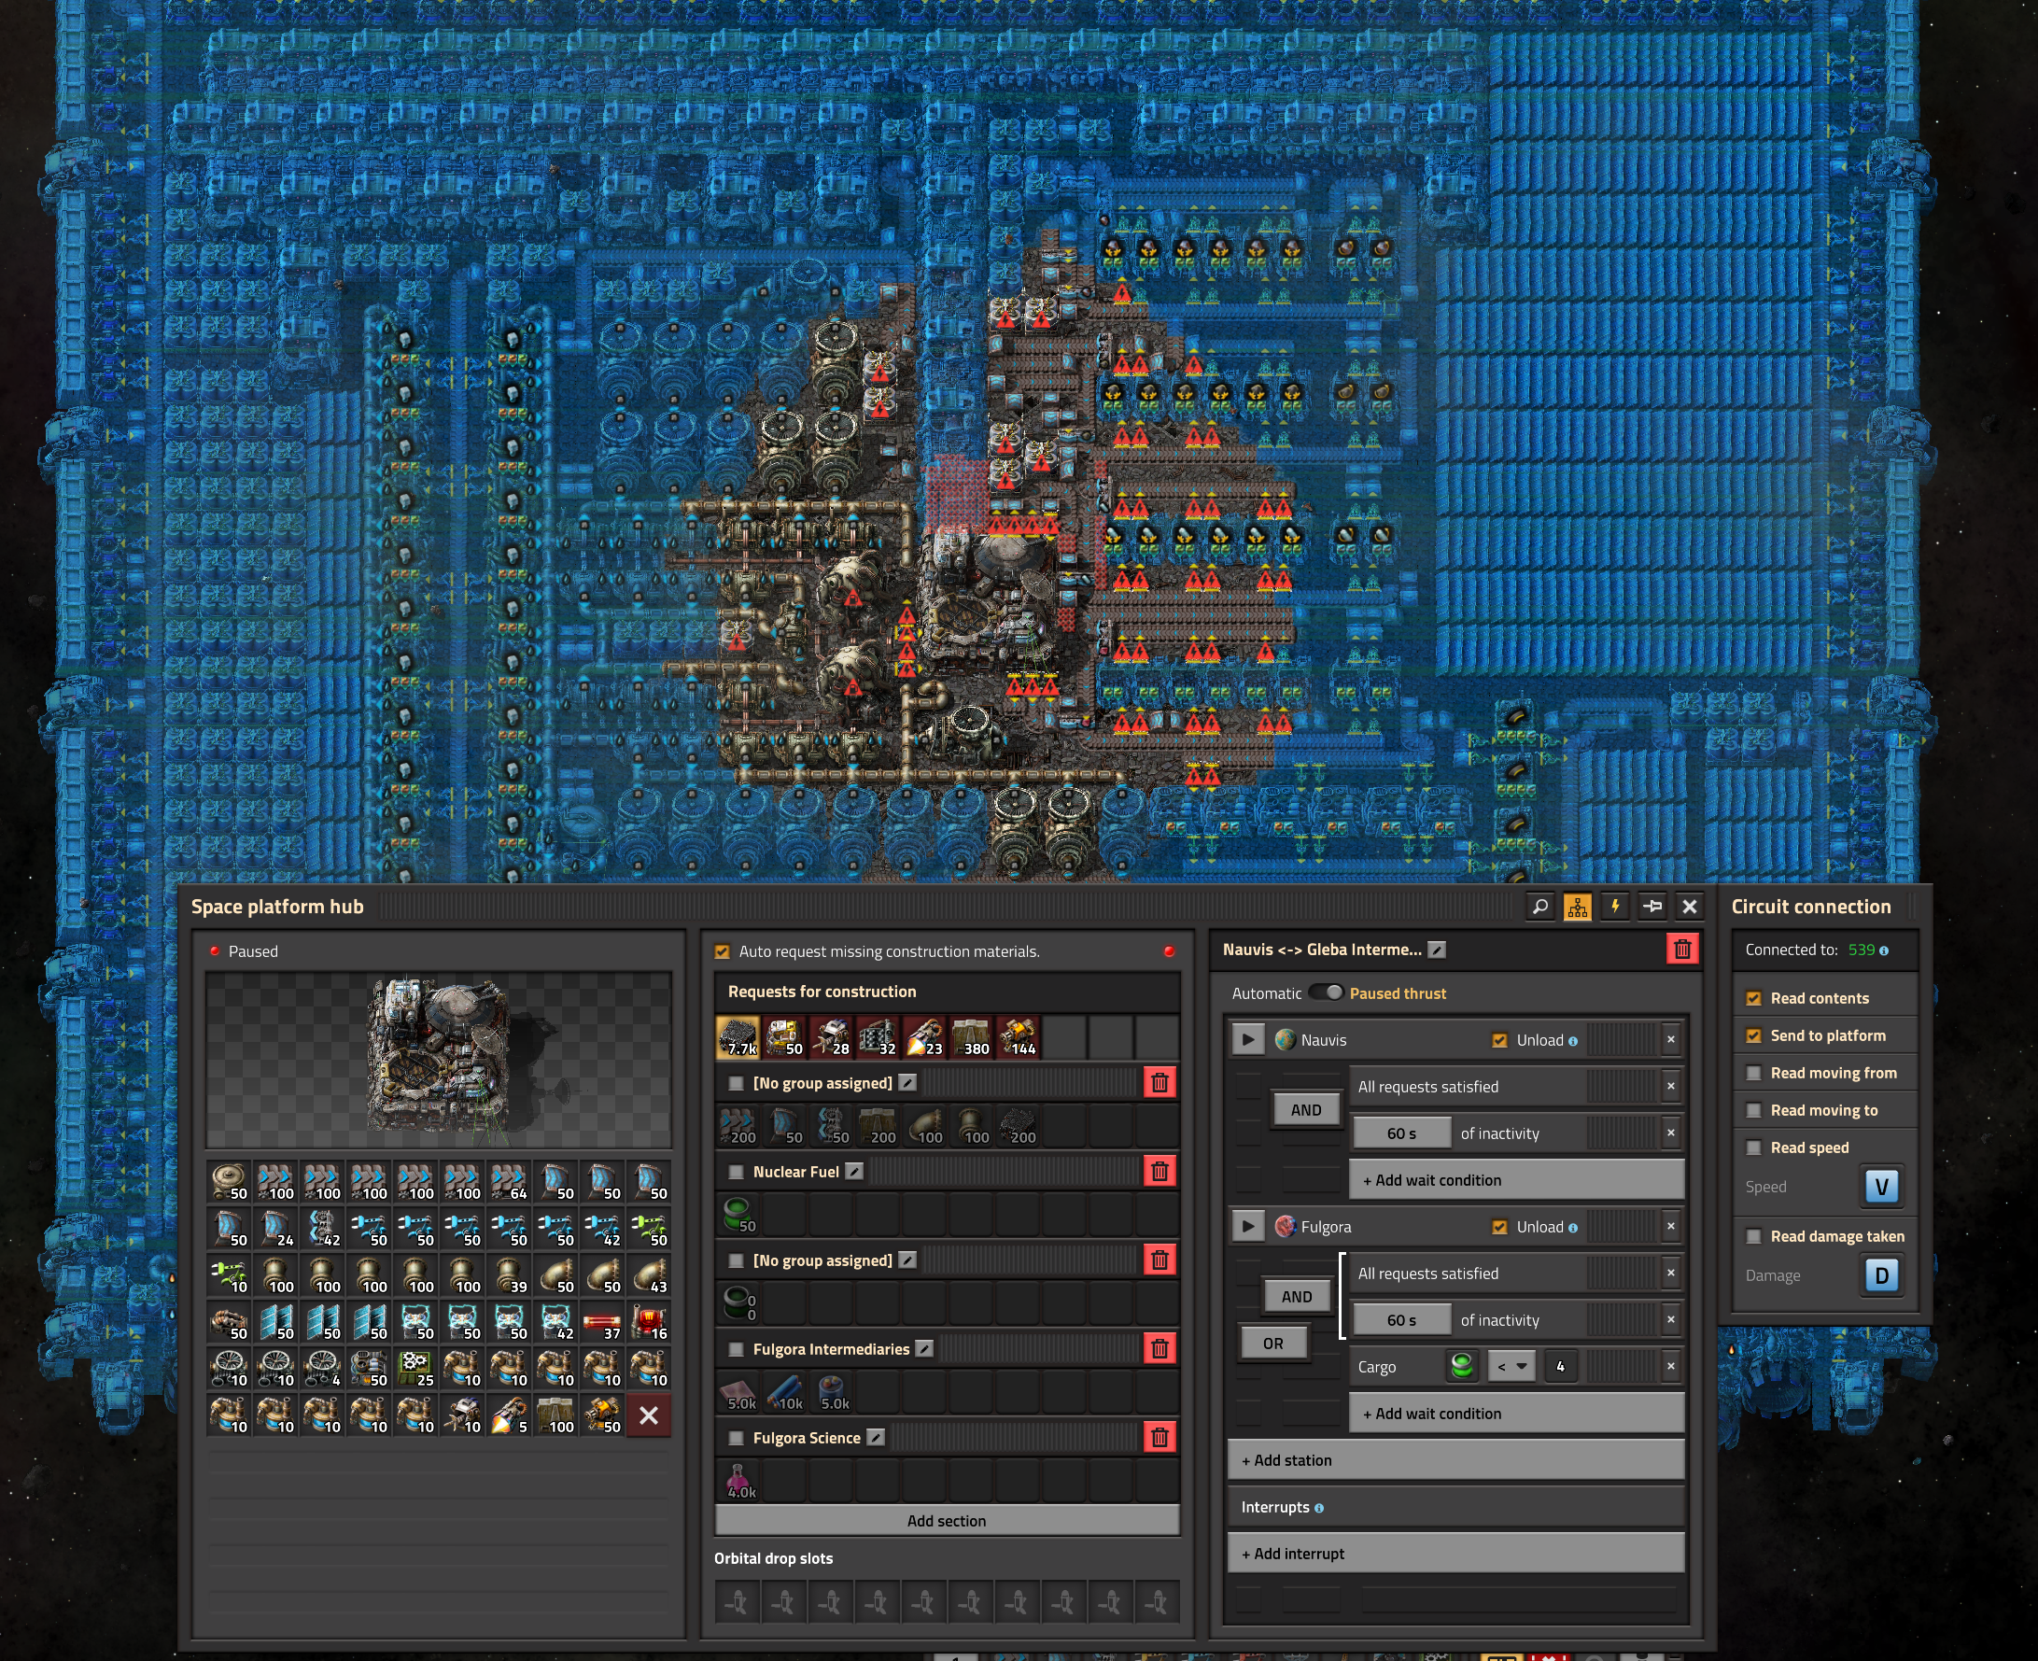Enable Read speed
Screen dimensions: 2038x1661
[x=1754, y=1147]
